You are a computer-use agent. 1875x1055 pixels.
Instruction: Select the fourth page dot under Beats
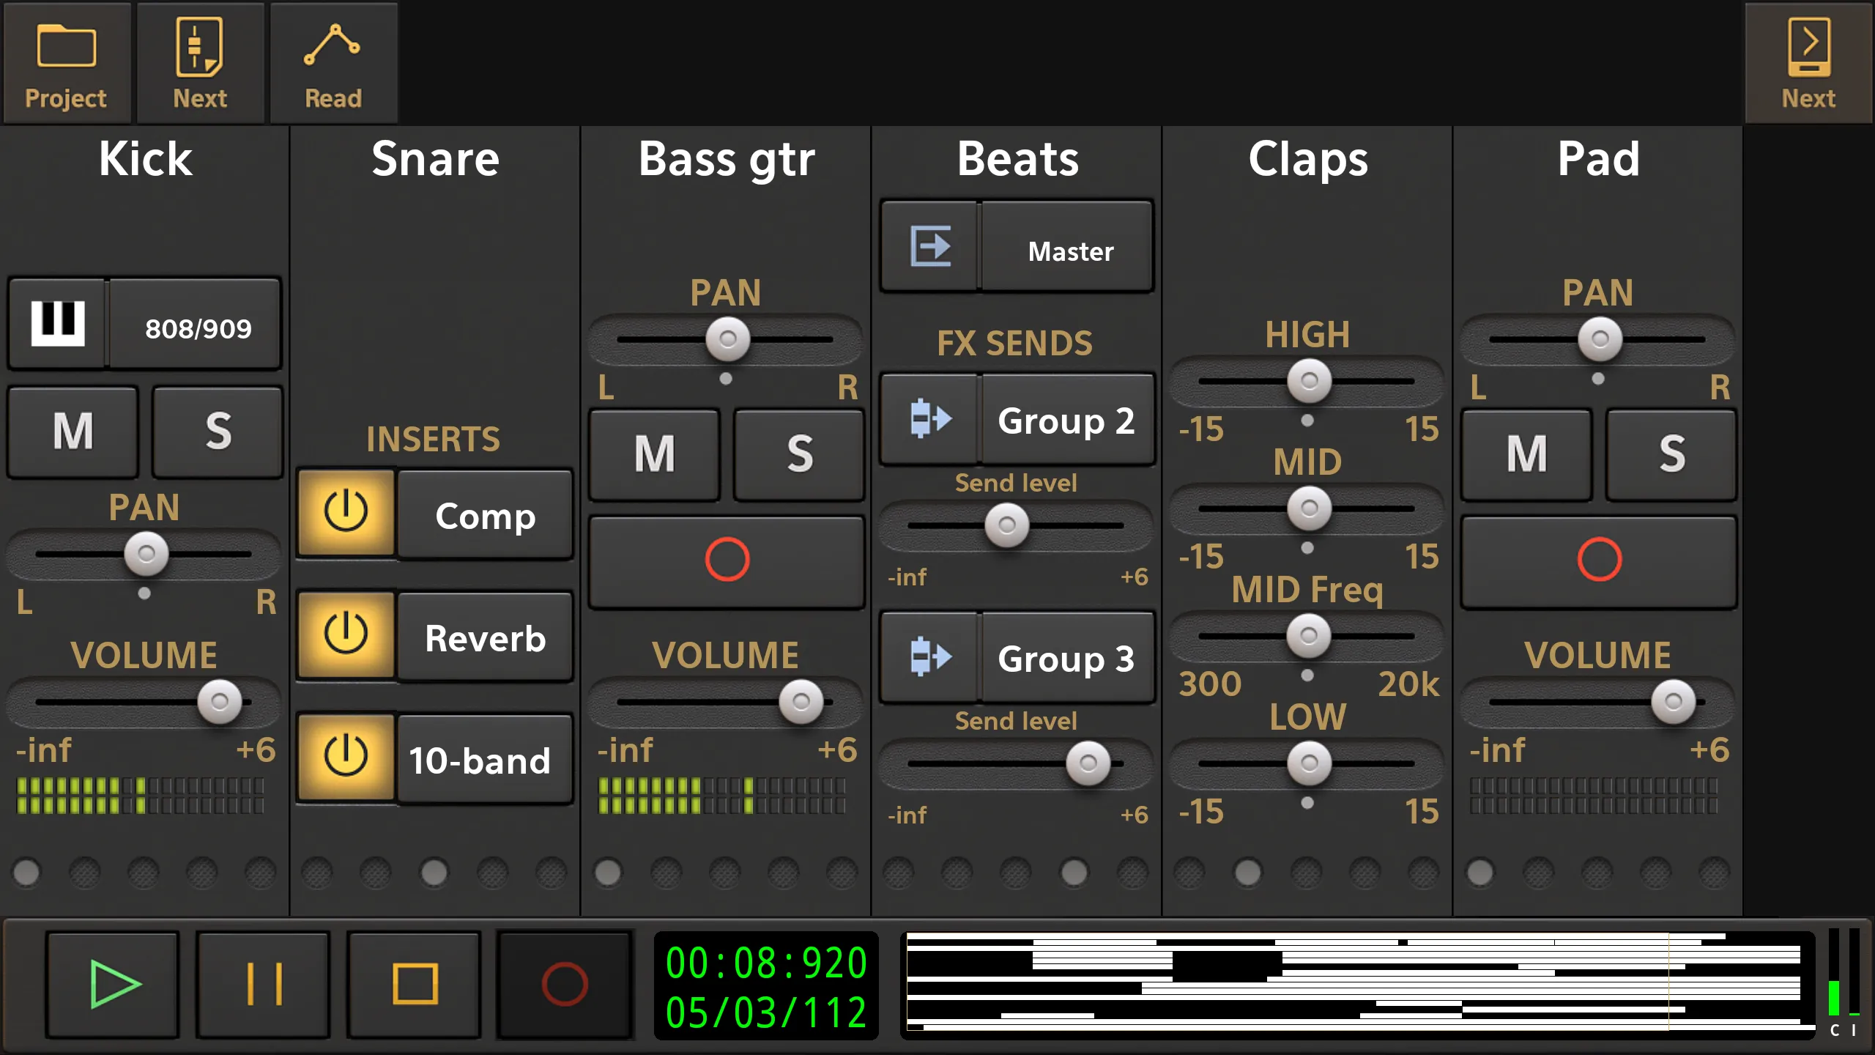pyautogui.click(x=1074, y=873)
